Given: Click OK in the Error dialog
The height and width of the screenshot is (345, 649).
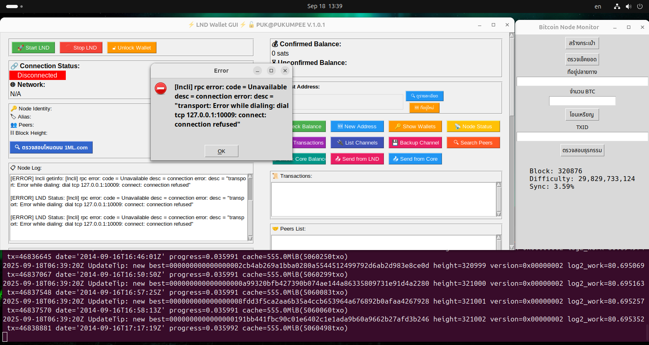Looking at the screenshot, I should 221,151.
